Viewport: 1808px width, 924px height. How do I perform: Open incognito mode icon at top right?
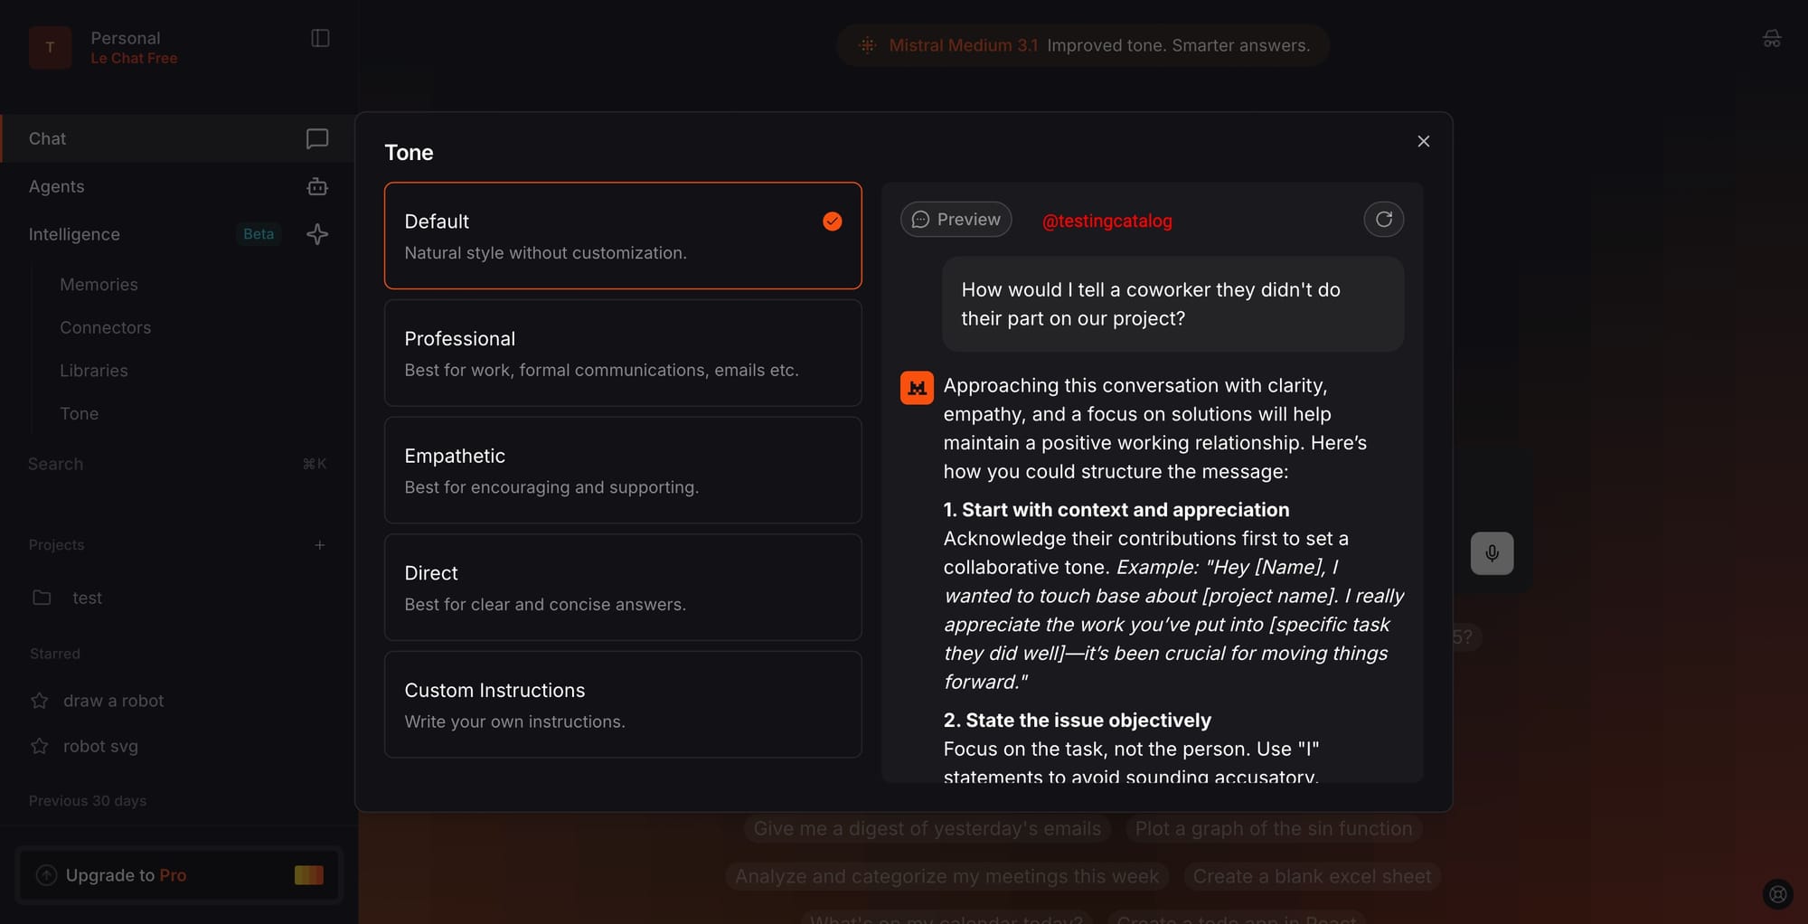coord(1771,39)
